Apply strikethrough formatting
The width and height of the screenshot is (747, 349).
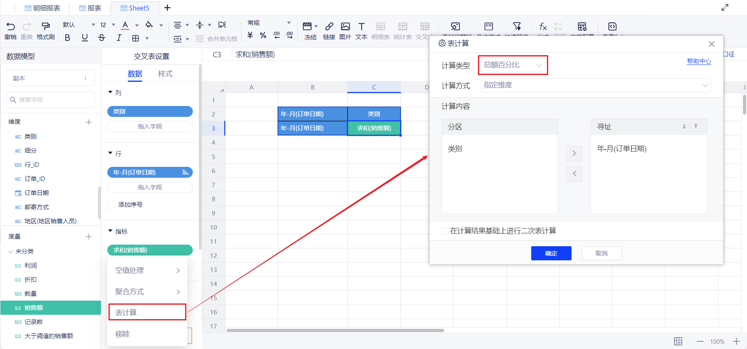pos(102,38)
